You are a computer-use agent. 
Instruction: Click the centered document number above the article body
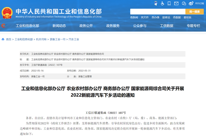[x=106, y=113]
